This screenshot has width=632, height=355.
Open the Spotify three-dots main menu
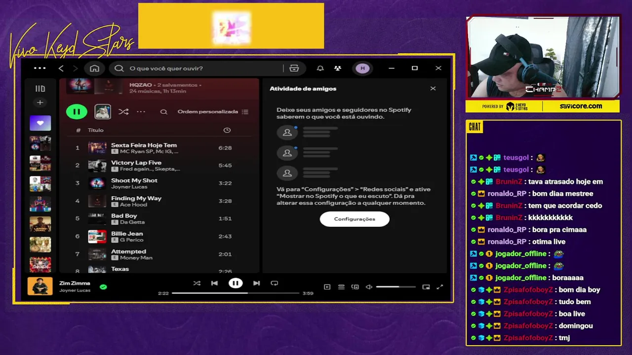(40, 68)
